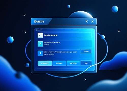Viewport: 127px width, 91px height.
Task: Select the bold single-line text in the top row
Action: point(51,35)
